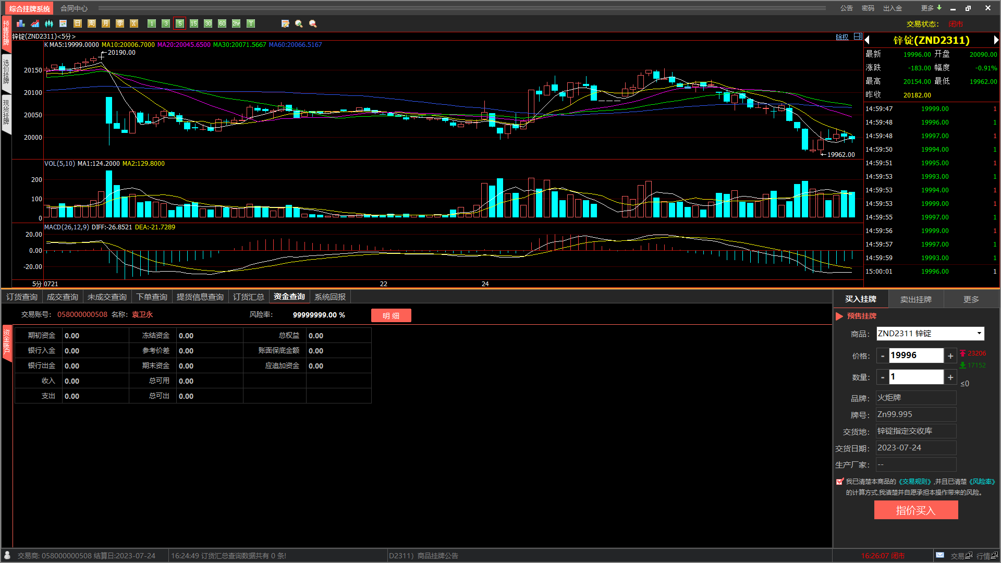Viewport: 1001px width, 563px height.
Task: Click the quantity input field
Action: point(916,377)
